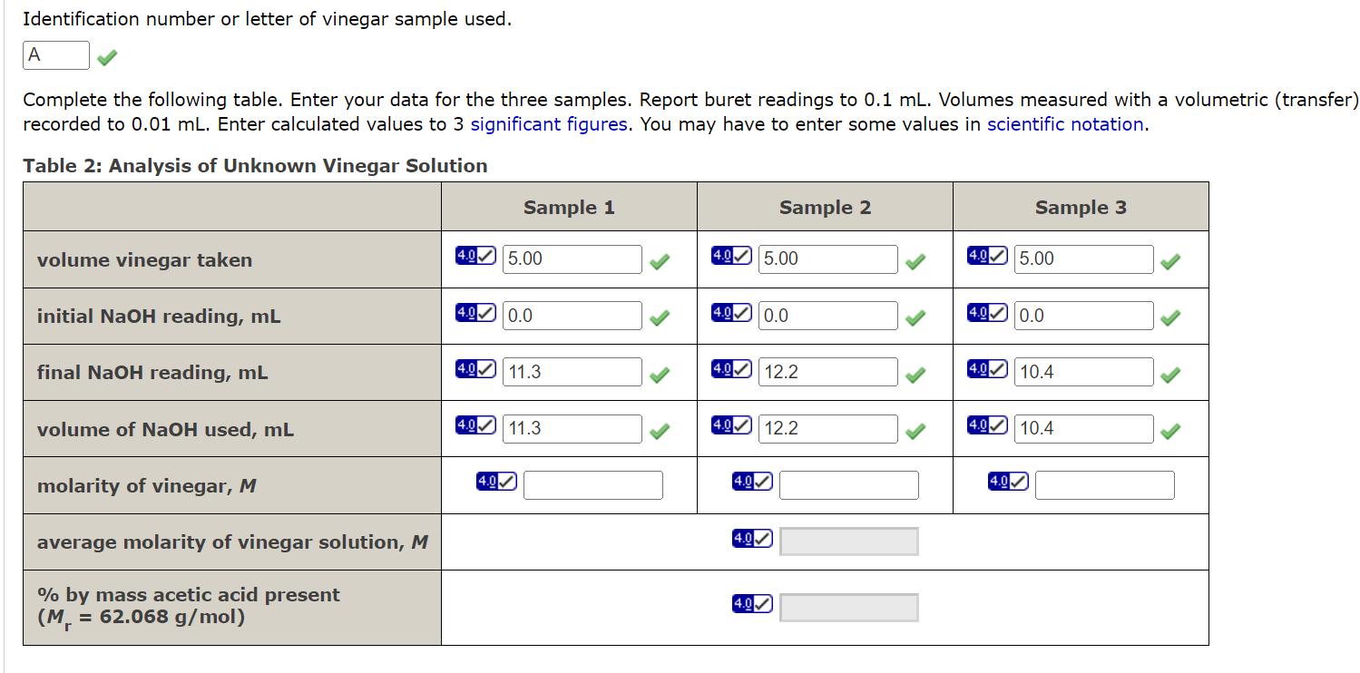Screen dimensions: 1360x673
Task: Click the green checkmark confirming sample ID "A"
Action: pyautogui.click(x=106, y=55)
